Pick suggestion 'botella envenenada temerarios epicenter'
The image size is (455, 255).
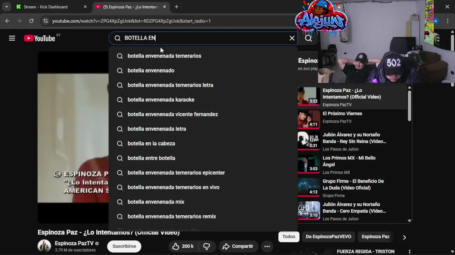[203, 172]
